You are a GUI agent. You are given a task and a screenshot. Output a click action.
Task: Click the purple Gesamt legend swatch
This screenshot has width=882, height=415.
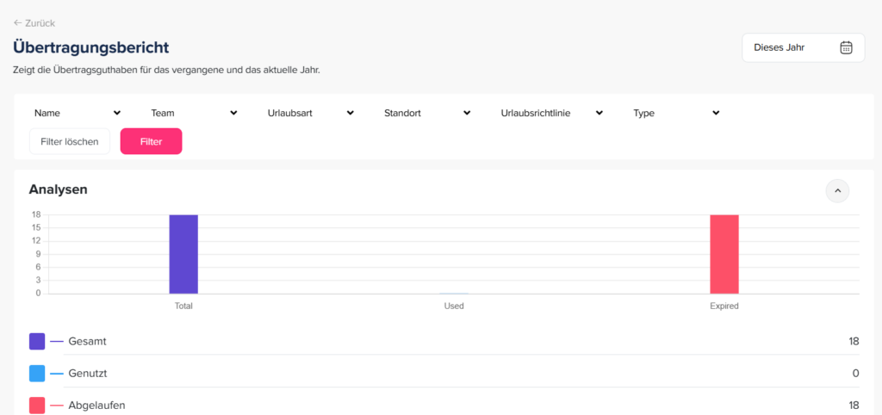37,342
